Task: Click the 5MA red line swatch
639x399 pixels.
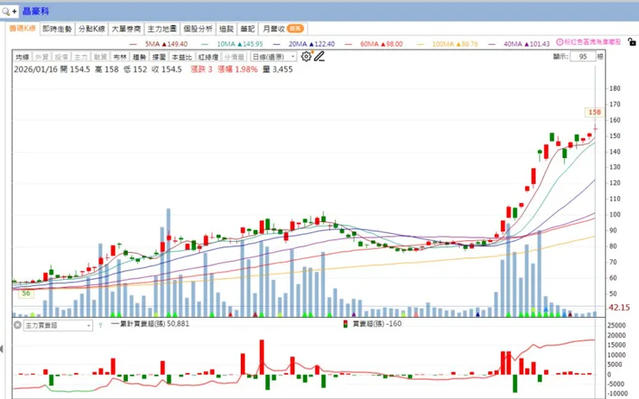Action: (x=133, y=44)
